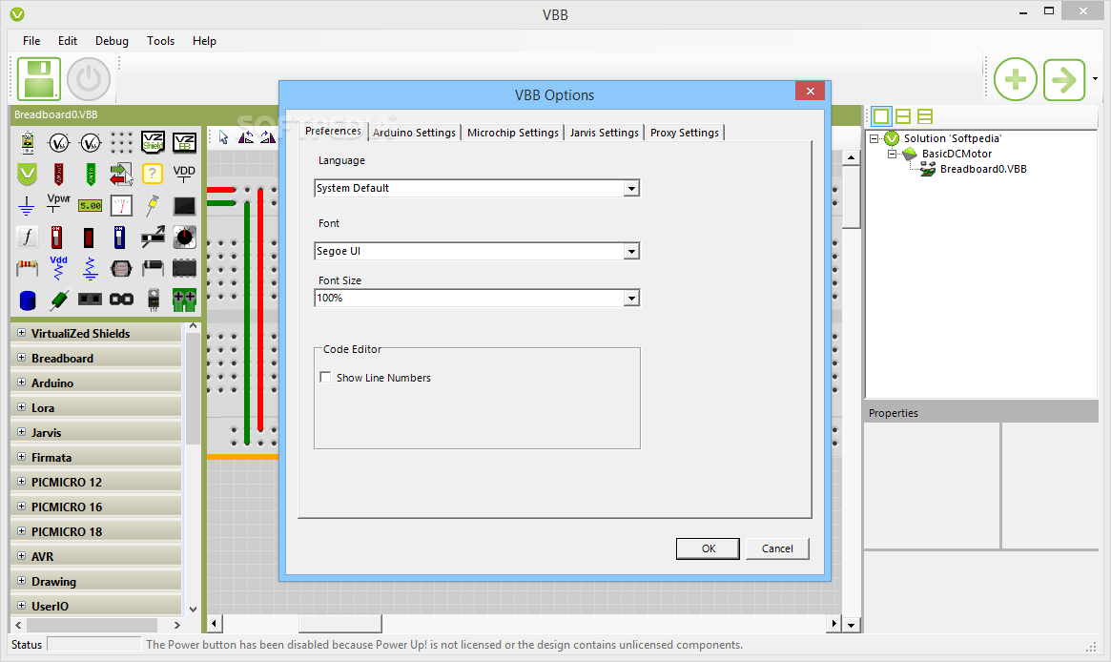Enable Show Line Numbers checkbox
Viewport: 1111px width, 662px height.
pos(325,377)
